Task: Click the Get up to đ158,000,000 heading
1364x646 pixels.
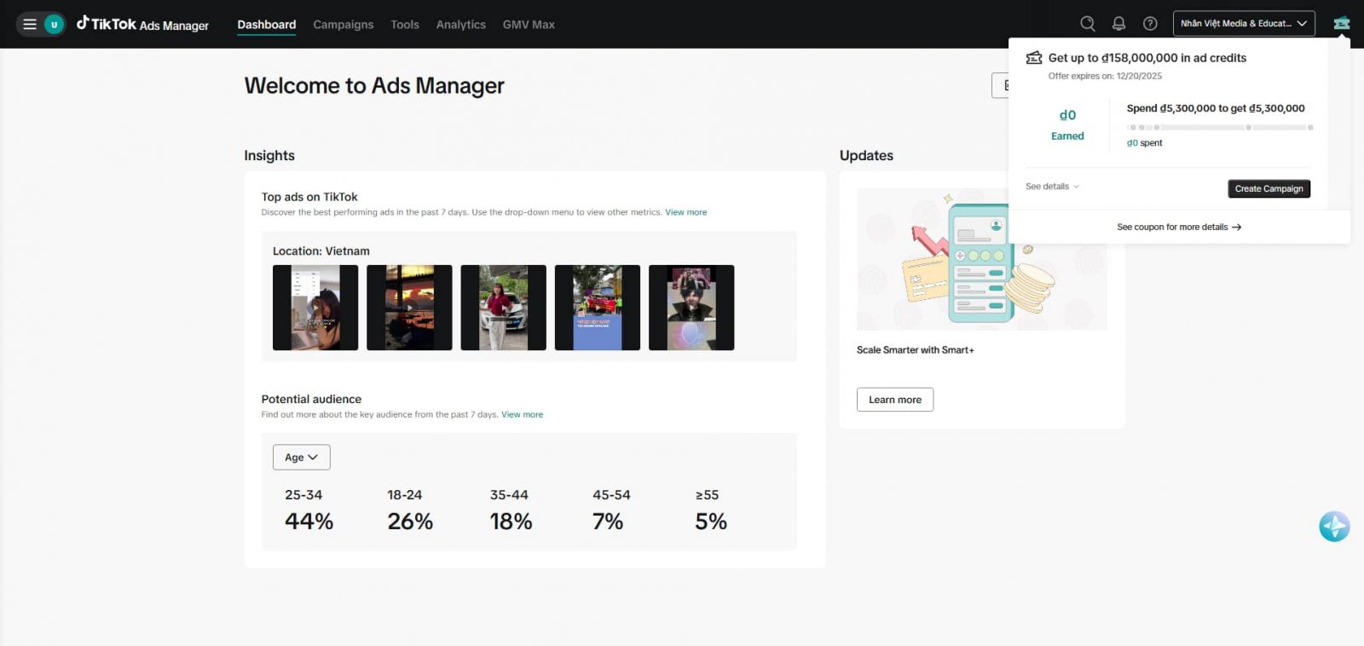Action: pos(1147,58)
